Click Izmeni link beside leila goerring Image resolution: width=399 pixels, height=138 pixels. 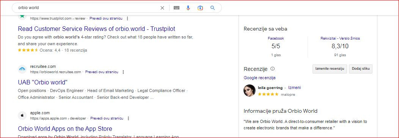(294, 88)
